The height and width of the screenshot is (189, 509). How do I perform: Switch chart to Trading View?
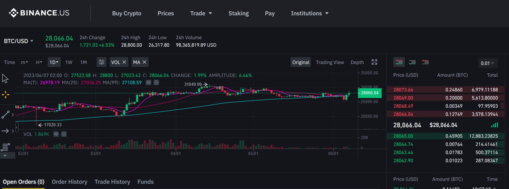(330, 62)
